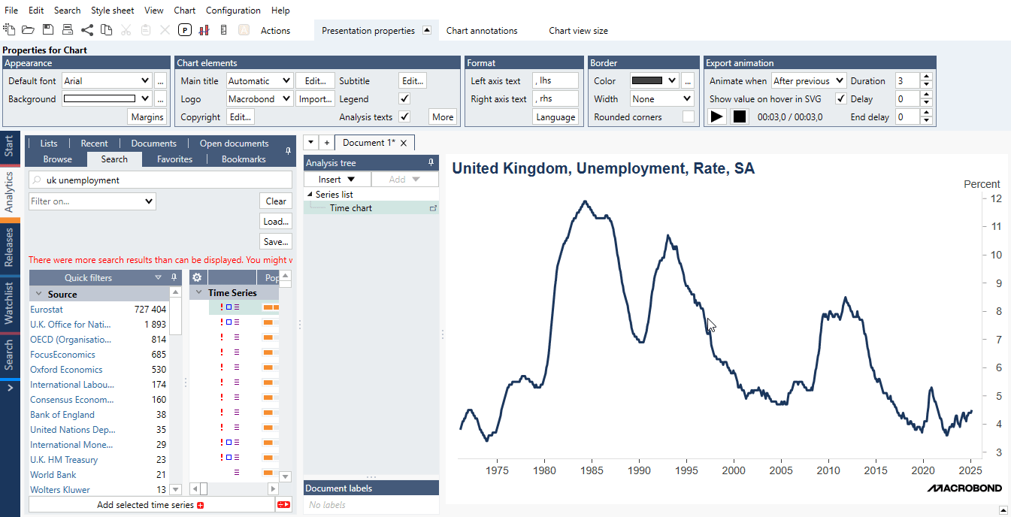Screen dimensions: 1011x517
Task: Click Add selected time series button
Action: [151, 505]
